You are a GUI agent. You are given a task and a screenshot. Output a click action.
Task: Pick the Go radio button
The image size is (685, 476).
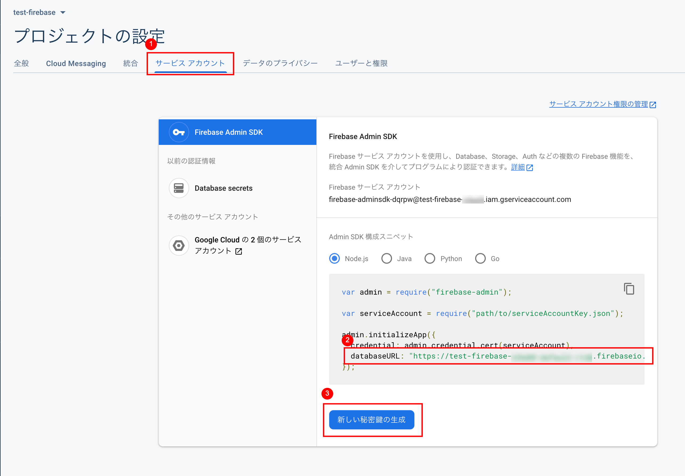(480, 259)
